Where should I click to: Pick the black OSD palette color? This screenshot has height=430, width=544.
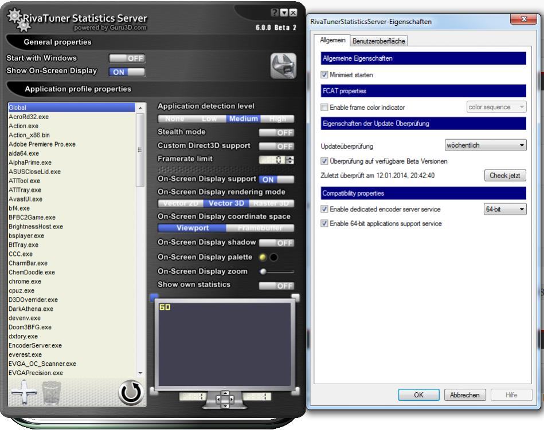click(274, 257)
